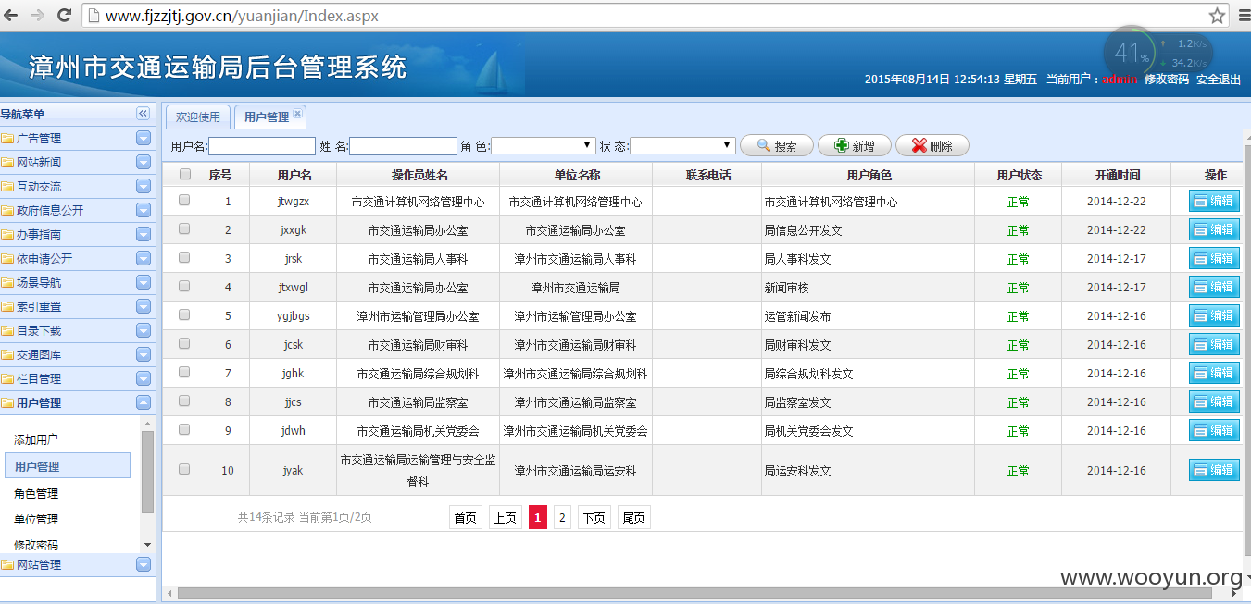
Task: Select the 用户管理 tab
Action: [x=267, y=117]
